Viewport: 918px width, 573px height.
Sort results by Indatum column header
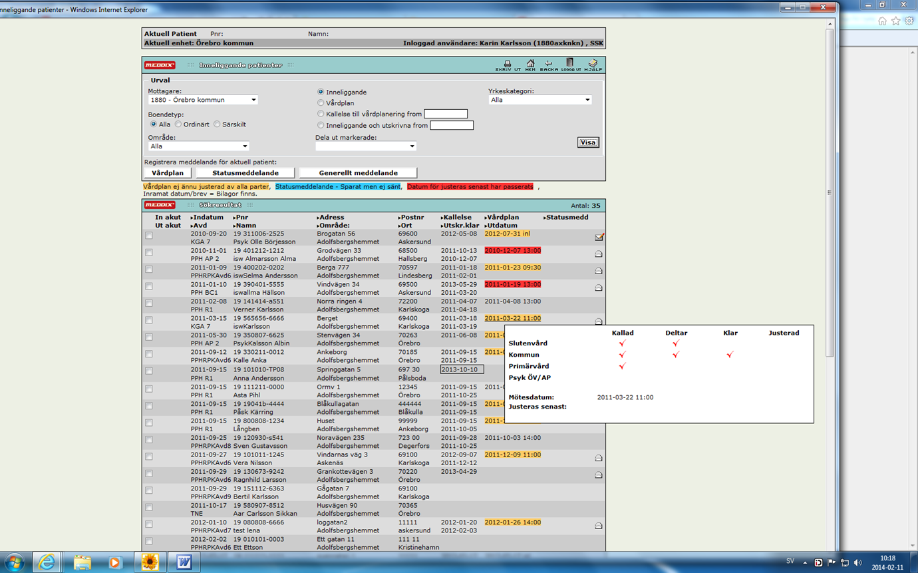click(x=207, y=218)
